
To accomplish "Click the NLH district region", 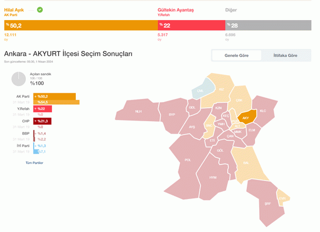I will (x=138, y=111).
